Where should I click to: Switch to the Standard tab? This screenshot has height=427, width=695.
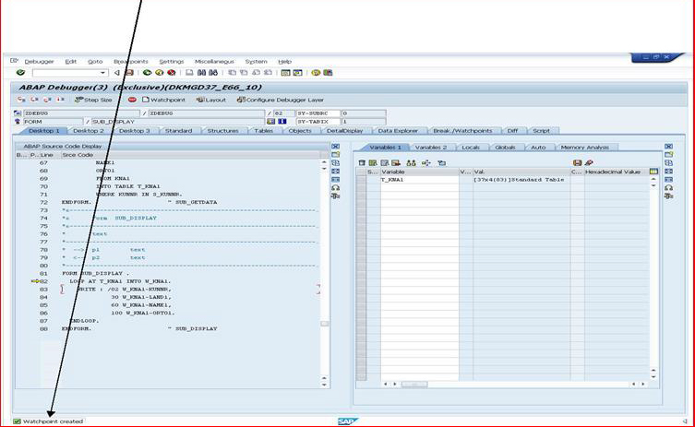pos(179,131)
